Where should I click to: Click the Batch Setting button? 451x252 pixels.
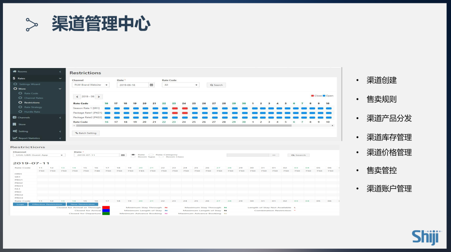(86, 133)
